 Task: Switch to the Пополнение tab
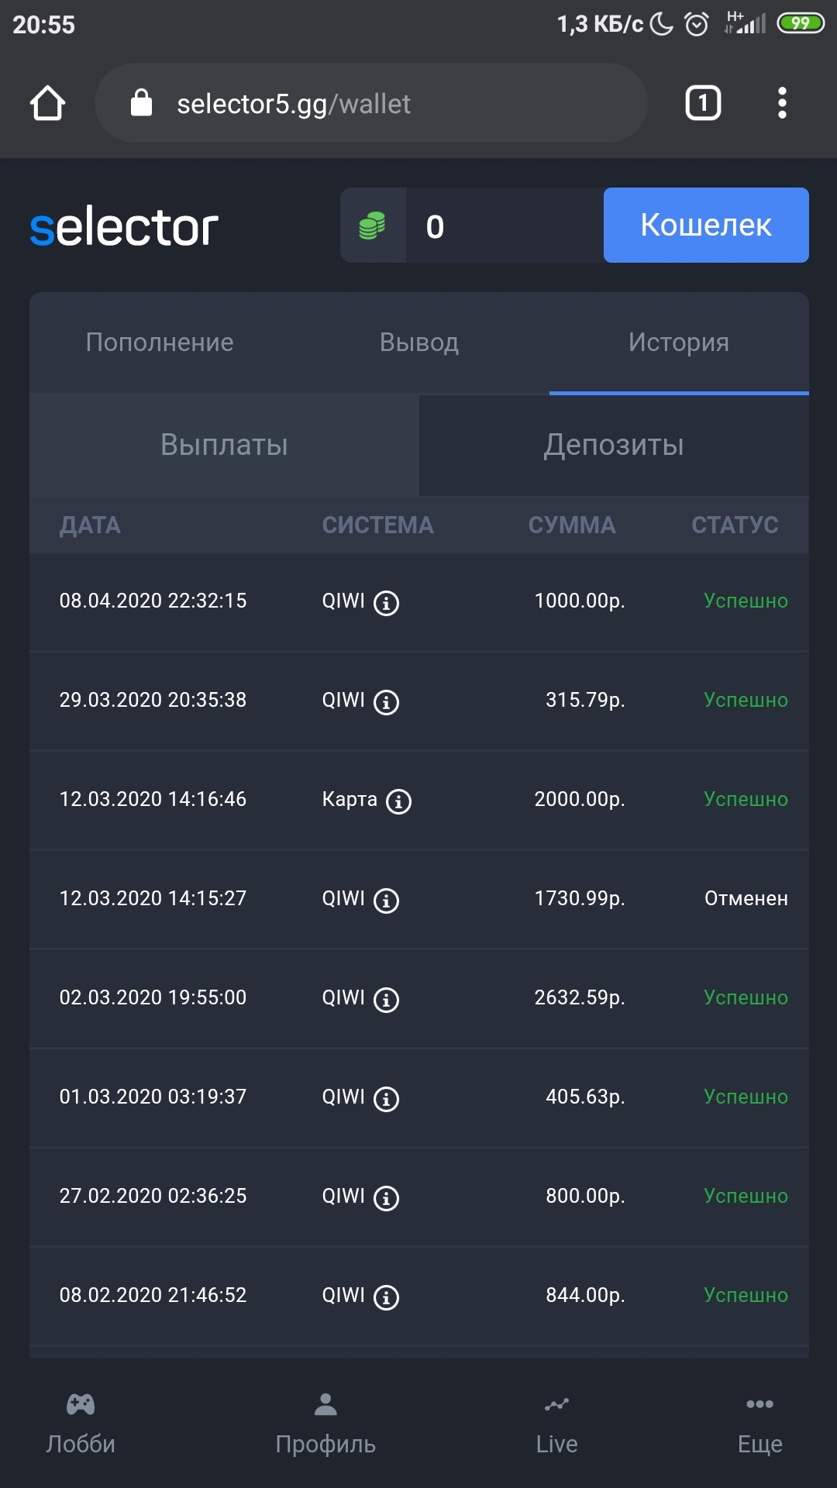click(x=160, y=343)
